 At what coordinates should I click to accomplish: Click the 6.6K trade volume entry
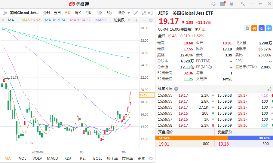[264, 125]
